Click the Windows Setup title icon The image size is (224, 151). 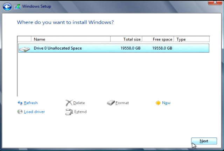(x=17, y=7)
